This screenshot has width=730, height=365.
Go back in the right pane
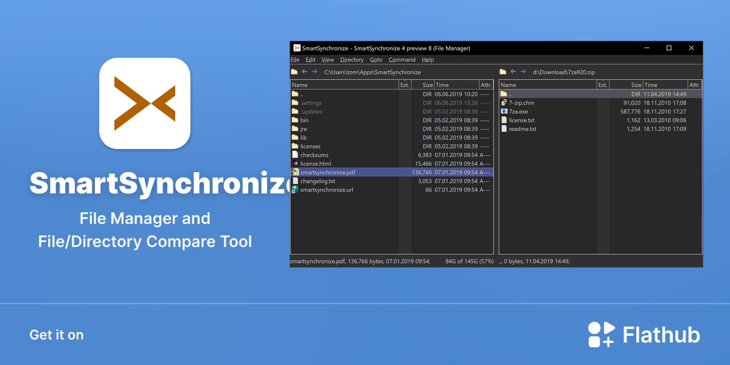[x=513, y=72]
